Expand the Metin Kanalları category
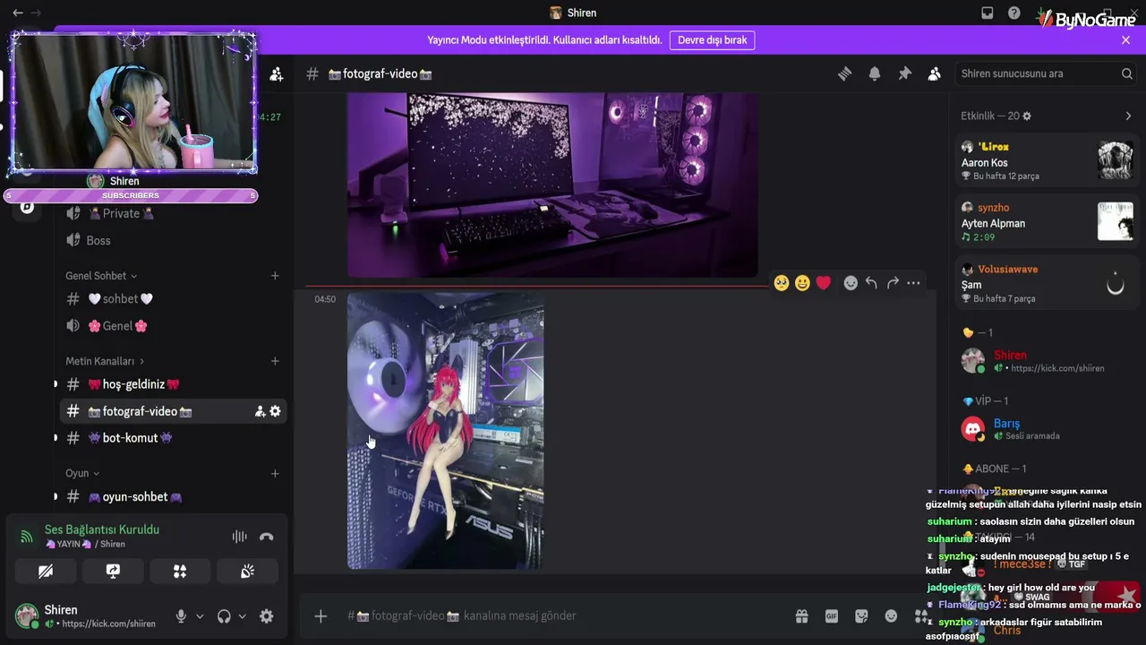This screenshot has height=645, width=1146. tap(105, 361)
